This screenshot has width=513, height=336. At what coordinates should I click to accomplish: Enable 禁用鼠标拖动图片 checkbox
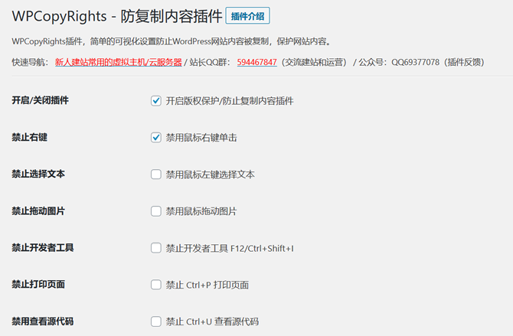tap(156, 211)
